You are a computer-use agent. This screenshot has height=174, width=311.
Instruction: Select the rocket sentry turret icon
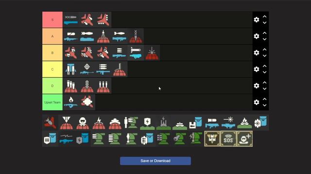[x=180, y=139]
